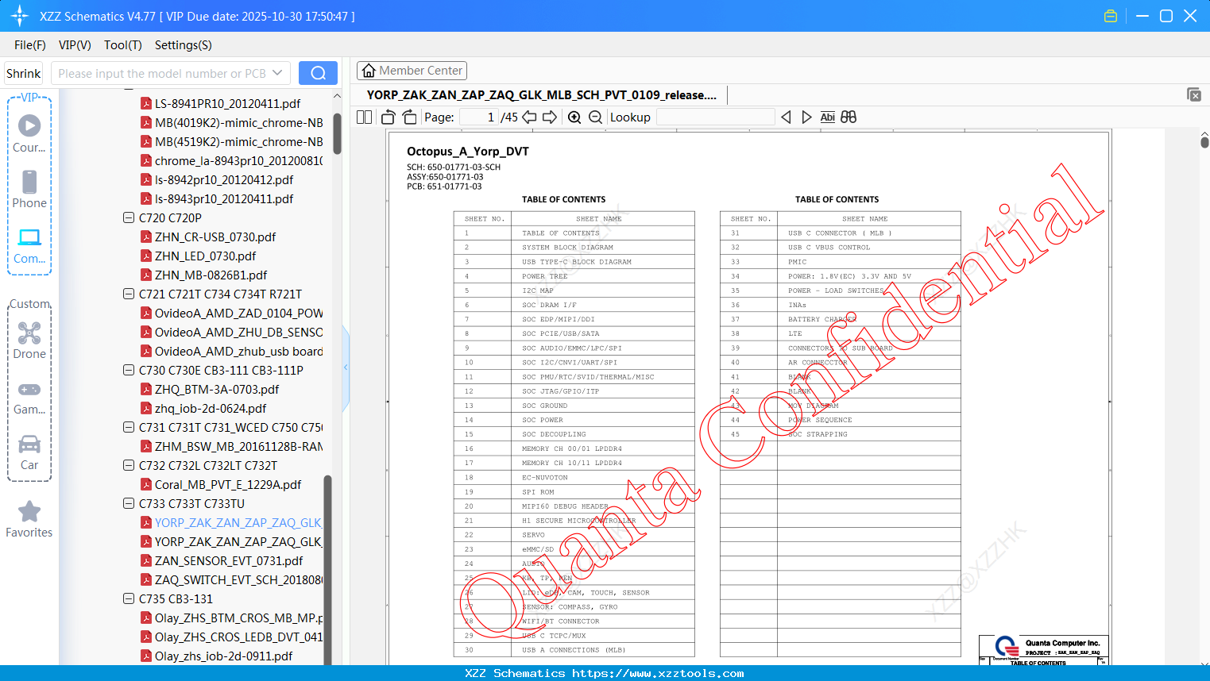Click the PDF icon beside ZHN_LED_0730.pdf
1210x681 pixels.
[x=146, y=256]
